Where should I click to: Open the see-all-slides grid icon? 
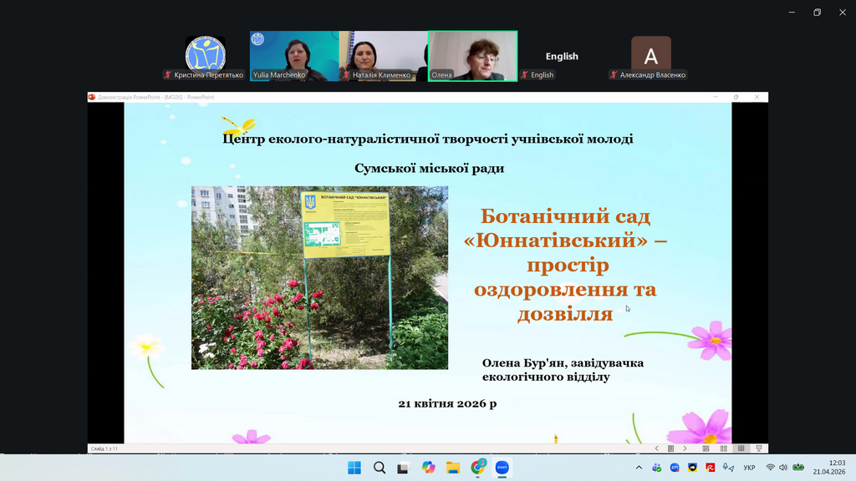pos(670,448)
